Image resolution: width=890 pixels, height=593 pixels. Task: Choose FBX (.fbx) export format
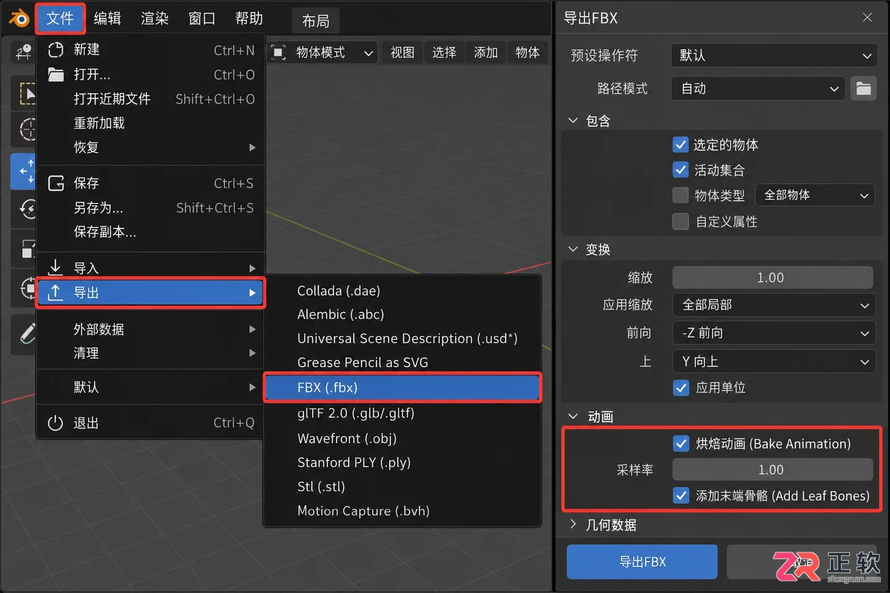(402, 387)
